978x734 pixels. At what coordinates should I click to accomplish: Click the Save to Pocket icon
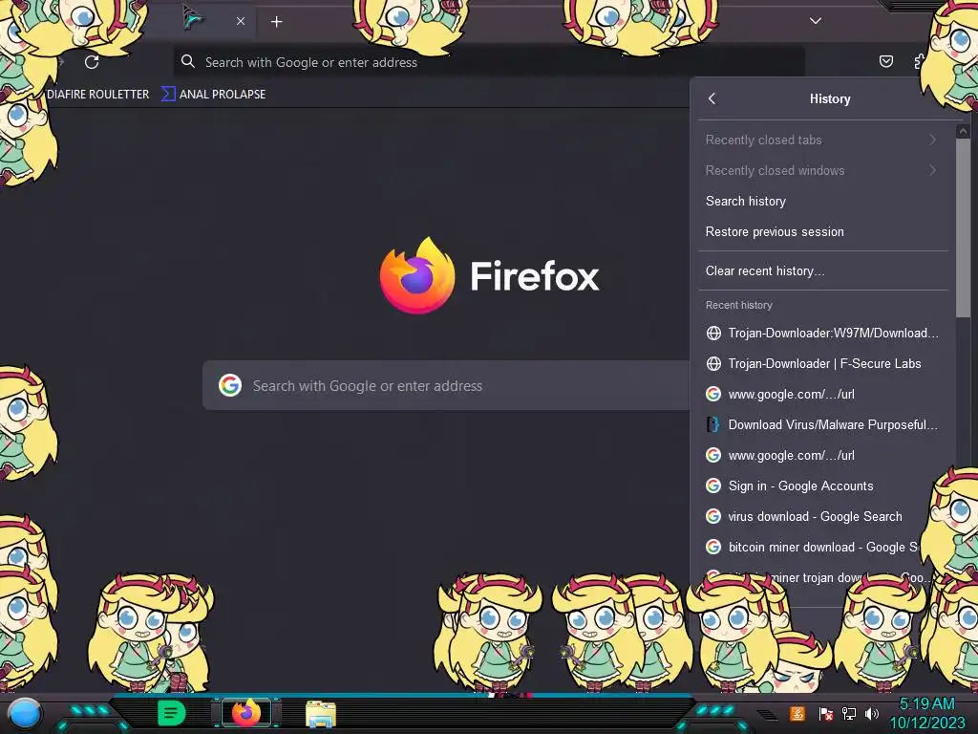coord(885,61)
